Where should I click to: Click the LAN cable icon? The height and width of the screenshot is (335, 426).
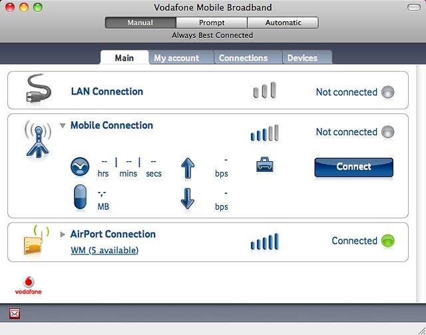[x=39, y=89]
